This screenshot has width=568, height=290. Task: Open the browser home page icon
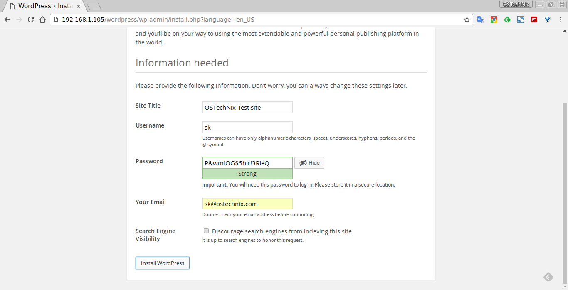click(x=42, y=20)
